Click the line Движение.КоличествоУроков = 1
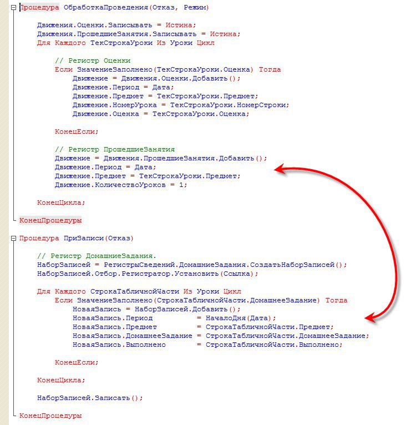The width and height of the screenshot is (406, 425). (121, 185)
